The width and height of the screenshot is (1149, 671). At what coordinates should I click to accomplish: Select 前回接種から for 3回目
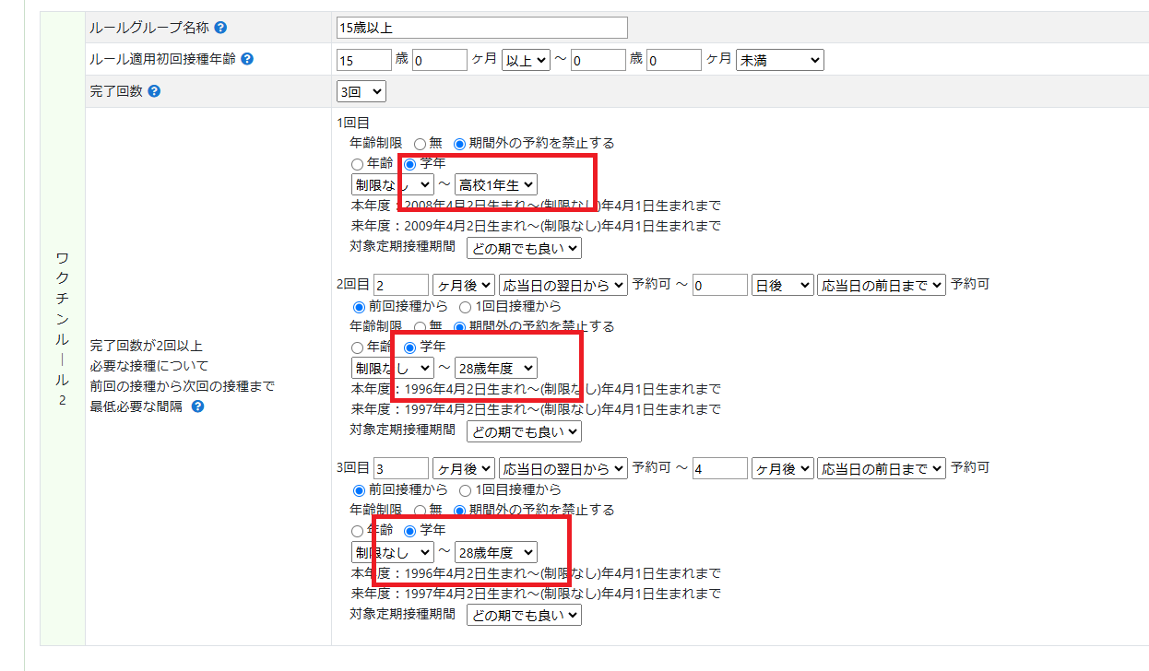359,489
